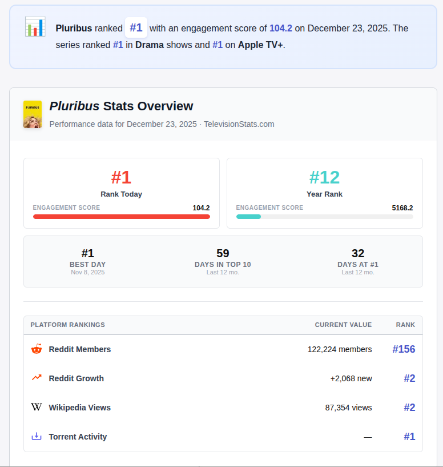Image resolution: width=443 pixels, height=467 pixels.
Task: Select the 104.2 value in Rank Today card
Action: click(201, 208)
